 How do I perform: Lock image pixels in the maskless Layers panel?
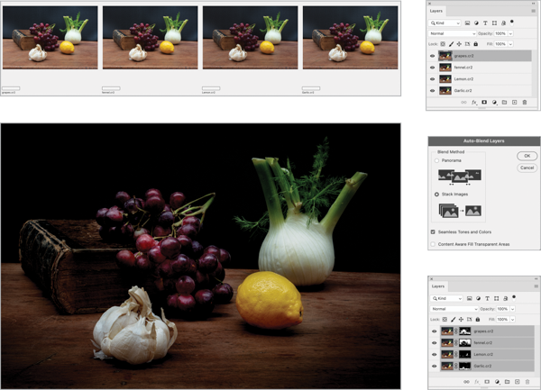(x=451, y=44)
